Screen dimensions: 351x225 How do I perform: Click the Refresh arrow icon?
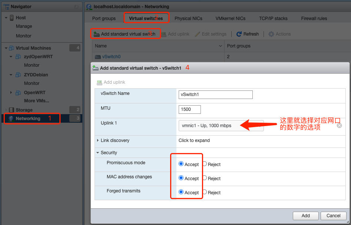click(239, 34)
